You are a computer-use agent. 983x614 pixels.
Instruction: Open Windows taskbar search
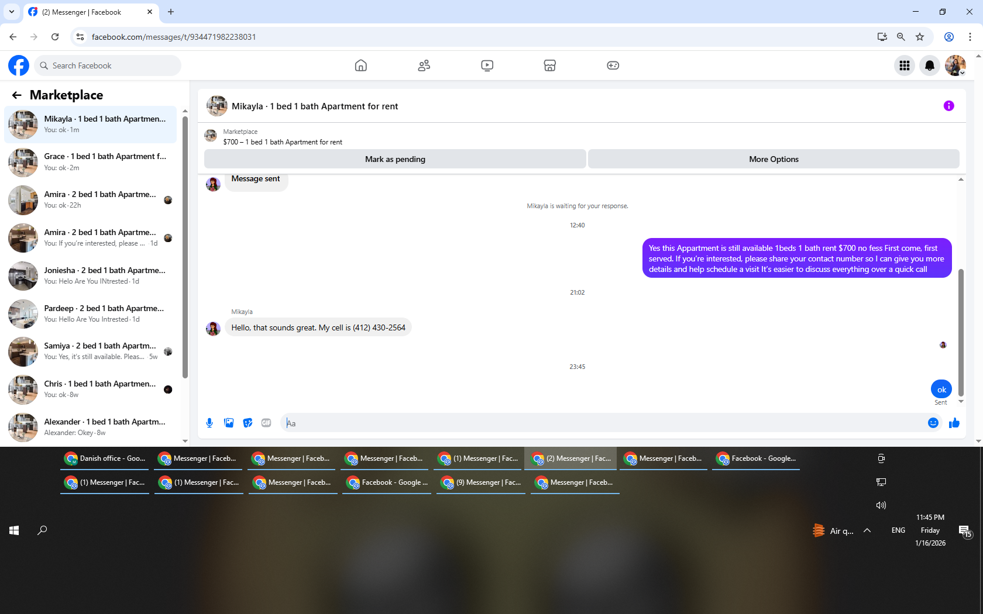point(42,530)
